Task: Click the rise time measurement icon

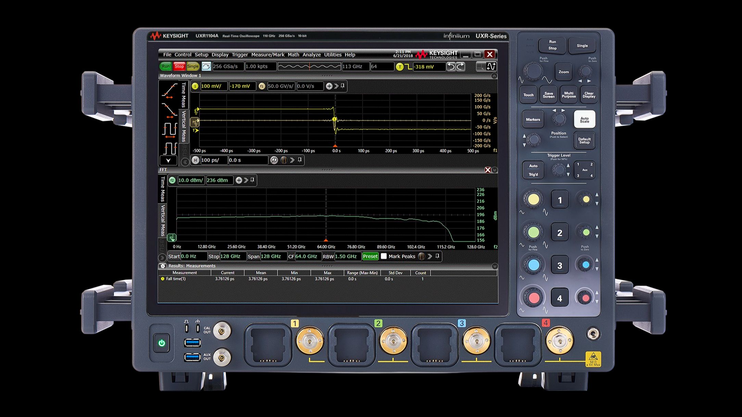Action: point(169,90)
